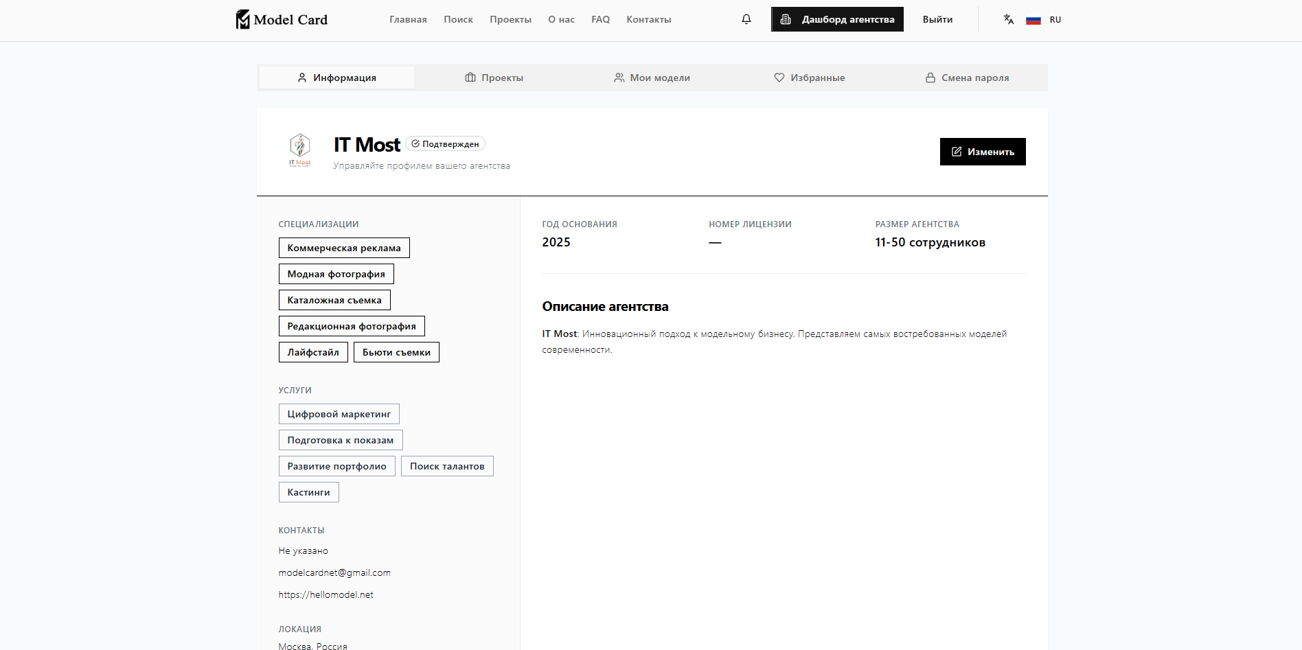Screen dimensions: 1302x650
Task: Open the Смена пароля tab
Action: pos(967,78)
